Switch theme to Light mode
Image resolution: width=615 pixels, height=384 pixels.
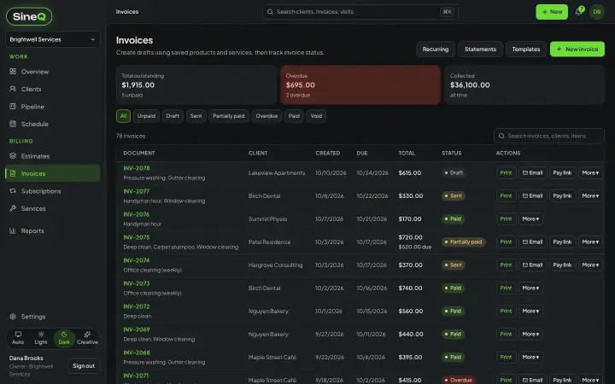click(41, 338)
